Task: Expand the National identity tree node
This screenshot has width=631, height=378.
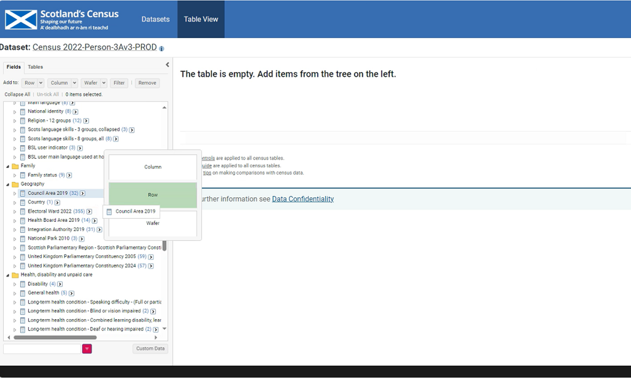Action: click(15, 112)
